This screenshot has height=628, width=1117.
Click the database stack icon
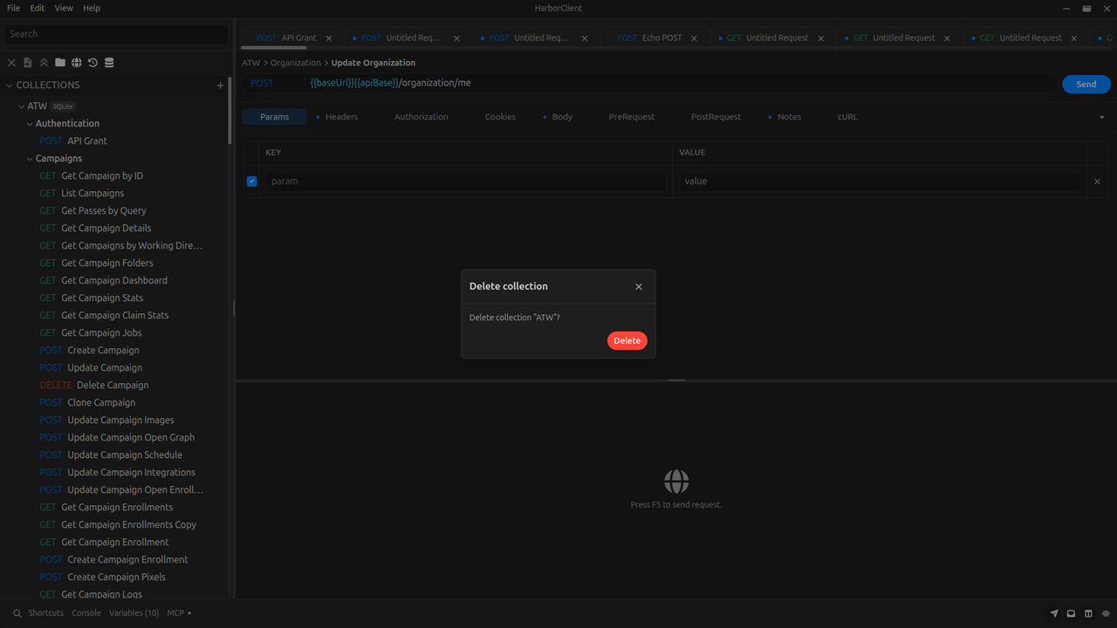[109, 63]
